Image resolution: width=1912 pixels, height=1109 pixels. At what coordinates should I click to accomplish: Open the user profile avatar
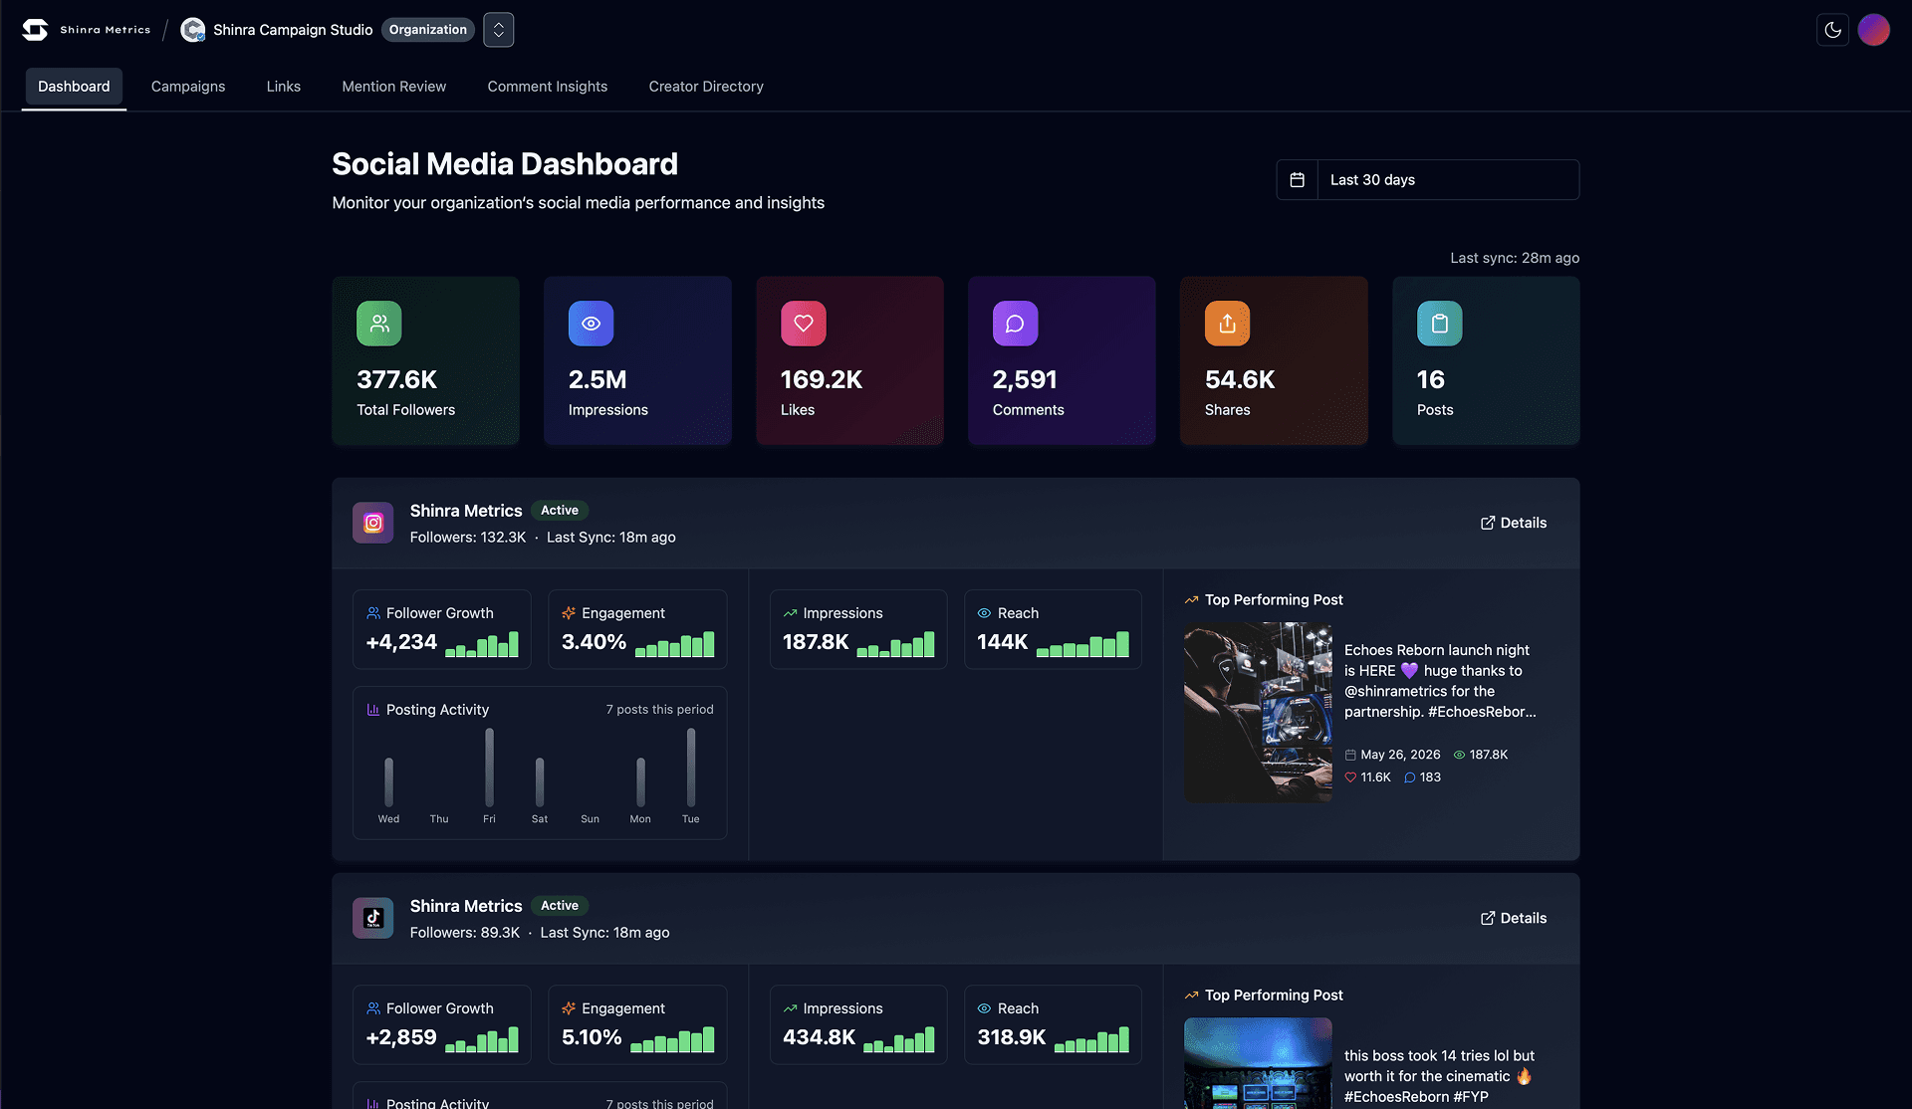[1874, 30]
